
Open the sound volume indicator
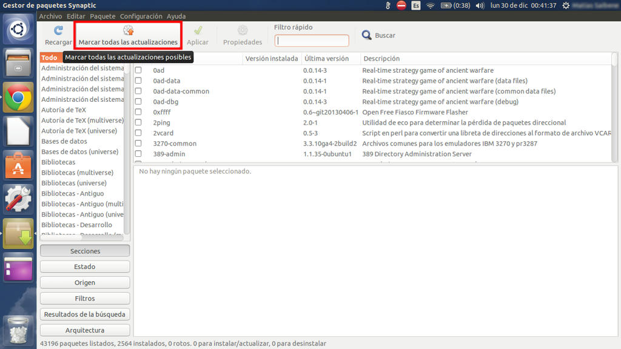[480, 5]
